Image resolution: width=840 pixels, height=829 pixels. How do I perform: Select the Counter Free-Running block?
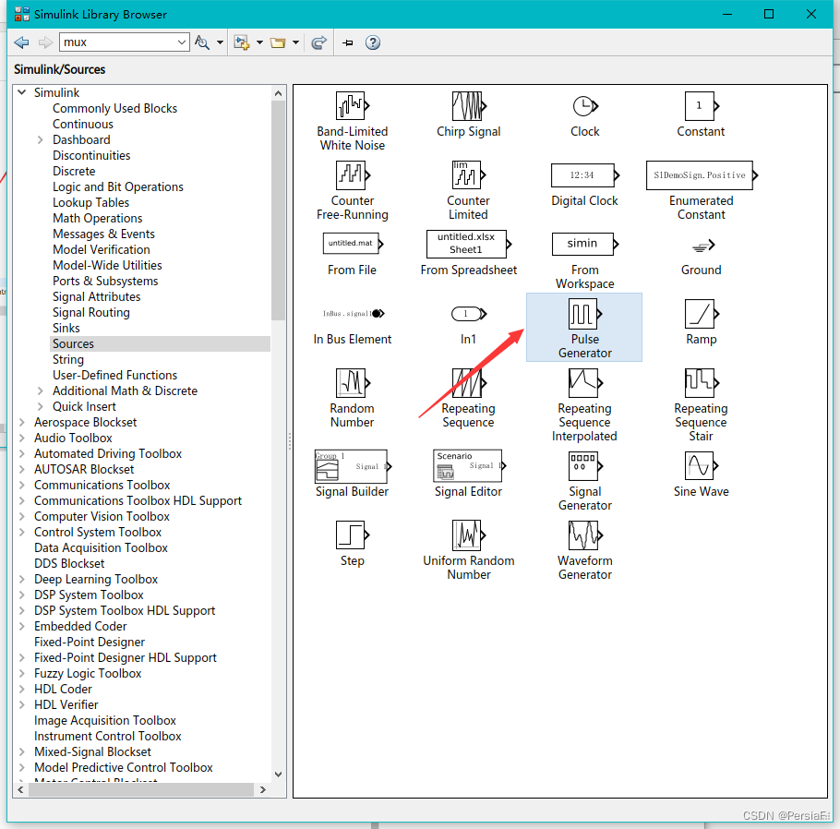click(x=352, y=190)
